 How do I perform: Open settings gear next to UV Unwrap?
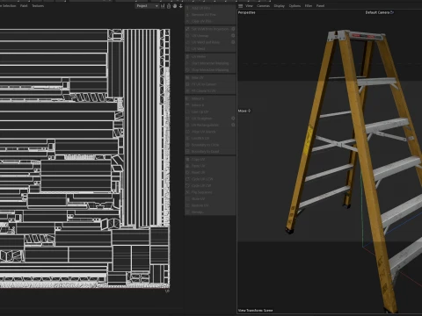click(x=233, y=35)
